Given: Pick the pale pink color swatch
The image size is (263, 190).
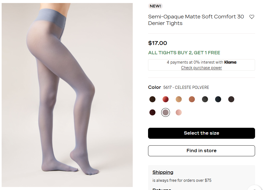Looking at the screenshot, I should [x=179, y=112].
